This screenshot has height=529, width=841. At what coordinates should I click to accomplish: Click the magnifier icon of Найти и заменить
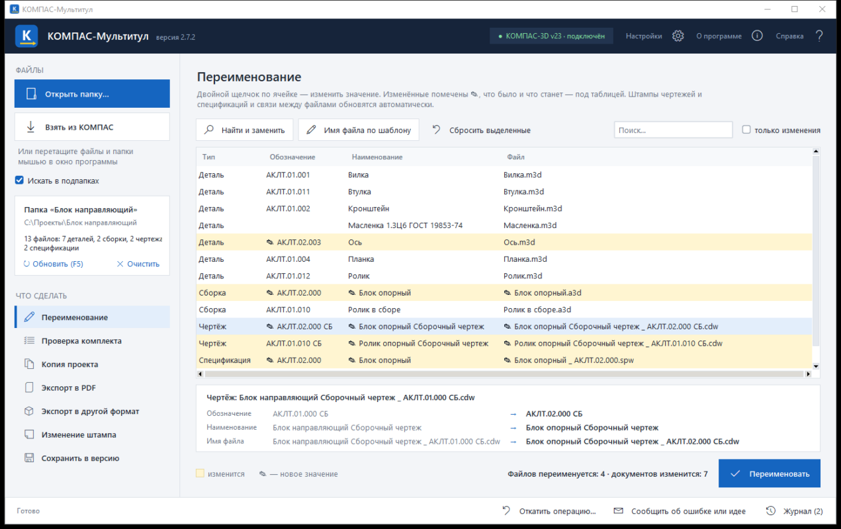point(209,130)
